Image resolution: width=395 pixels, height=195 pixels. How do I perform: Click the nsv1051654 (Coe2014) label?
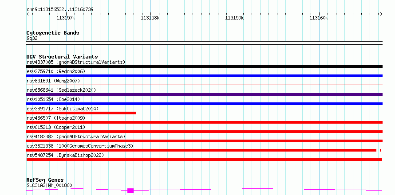53,99
